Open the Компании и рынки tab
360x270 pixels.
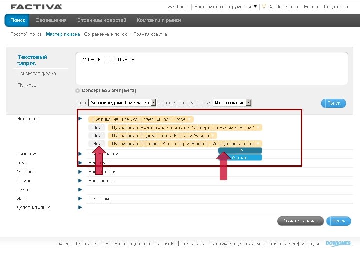pos(159,20)
